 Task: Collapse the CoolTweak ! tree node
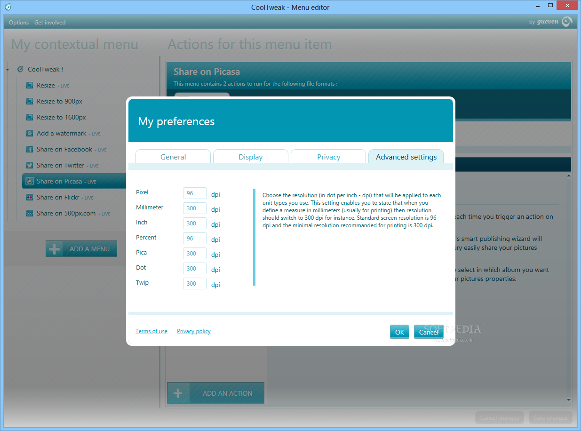(x=8, y=70)
